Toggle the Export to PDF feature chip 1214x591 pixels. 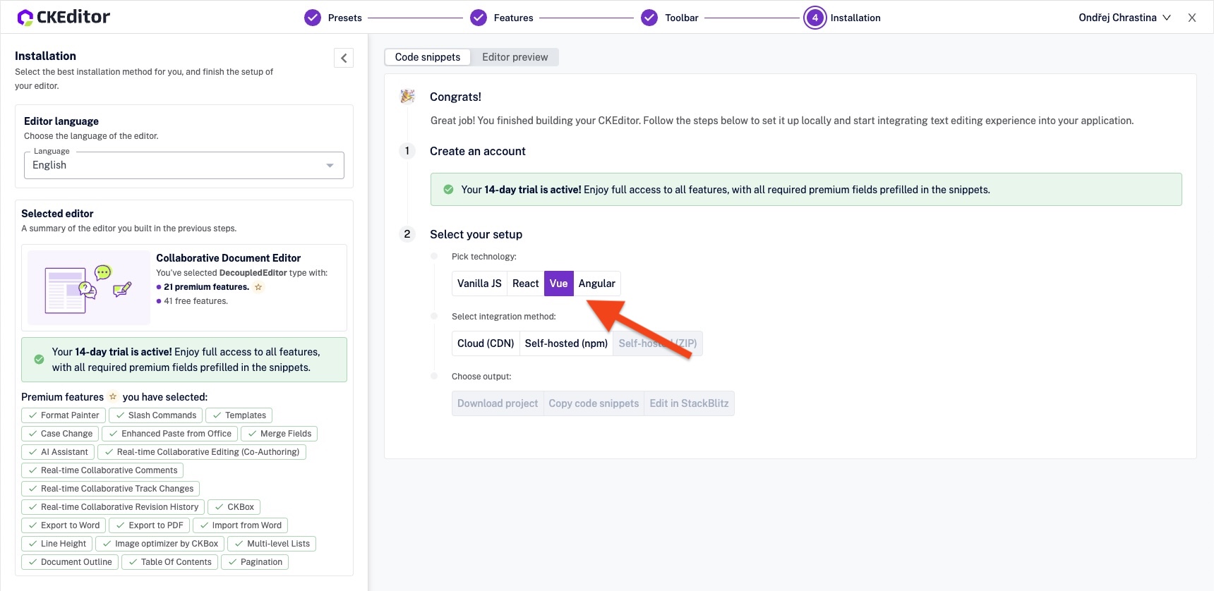coord(149,525)
